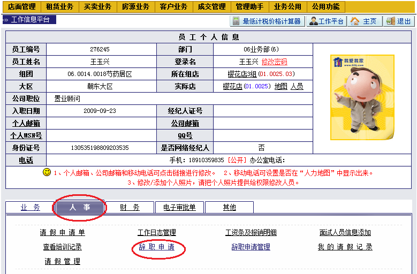Click the 主页 label text
This screenshot has width=417, height=274.
click(x=370, y=21)
